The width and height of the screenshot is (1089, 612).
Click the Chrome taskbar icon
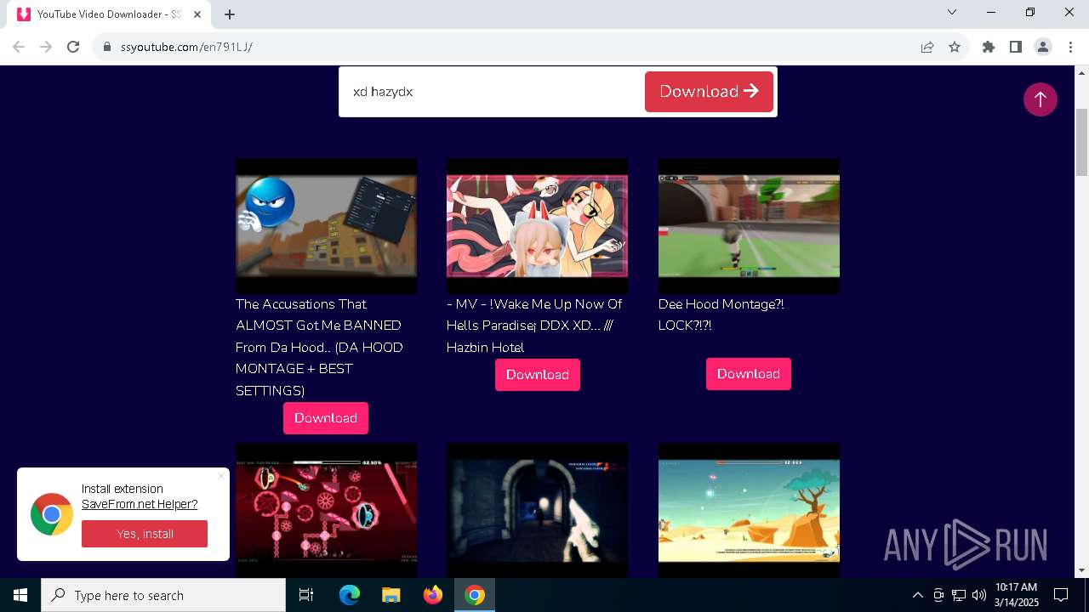coord(475,595)
